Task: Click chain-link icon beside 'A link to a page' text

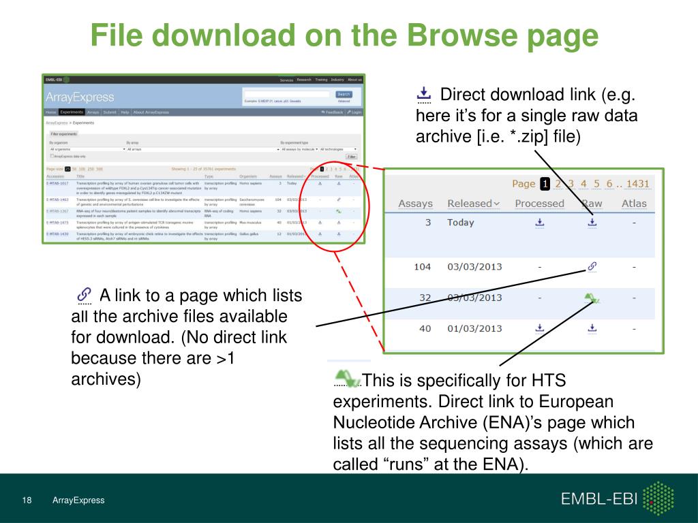Action: pos(84,296)
